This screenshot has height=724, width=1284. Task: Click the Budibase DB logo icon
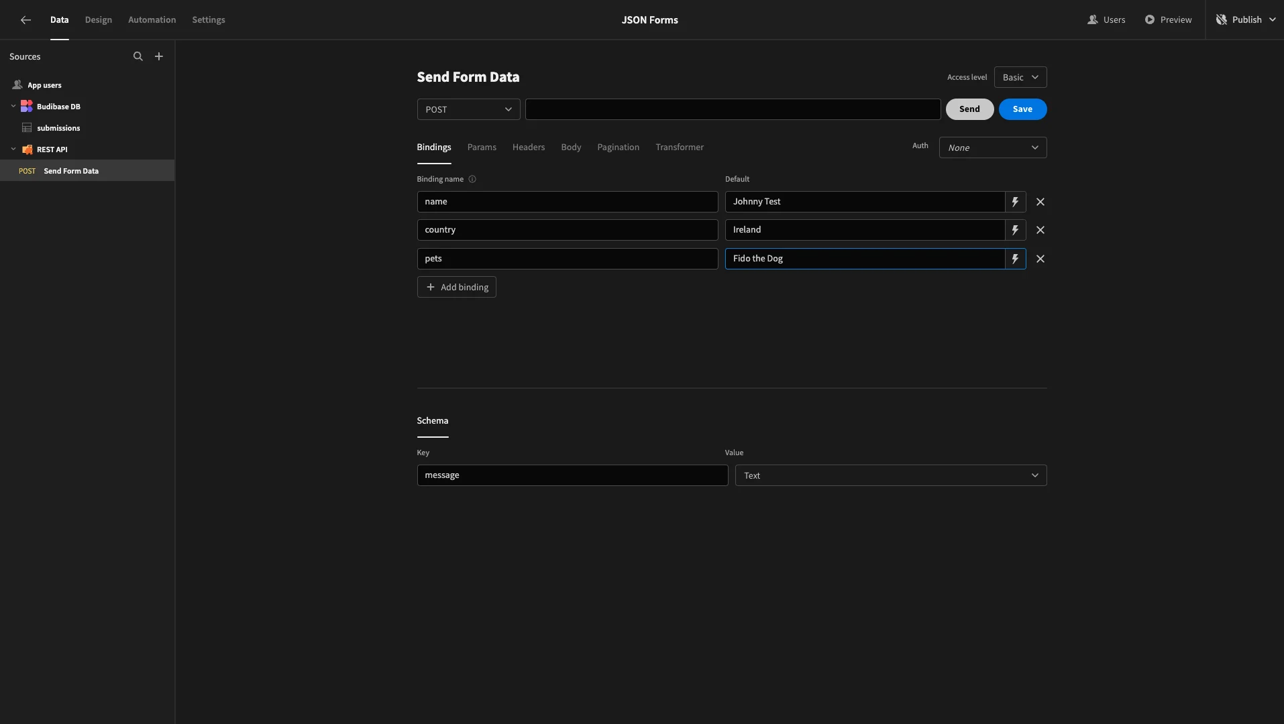pyautogui.click(x=27, y=106)
